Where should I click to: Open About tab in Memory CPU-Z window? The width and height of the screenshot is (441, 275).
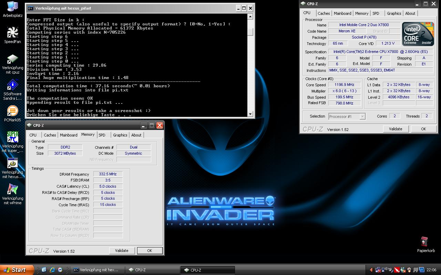click(136, 135)
